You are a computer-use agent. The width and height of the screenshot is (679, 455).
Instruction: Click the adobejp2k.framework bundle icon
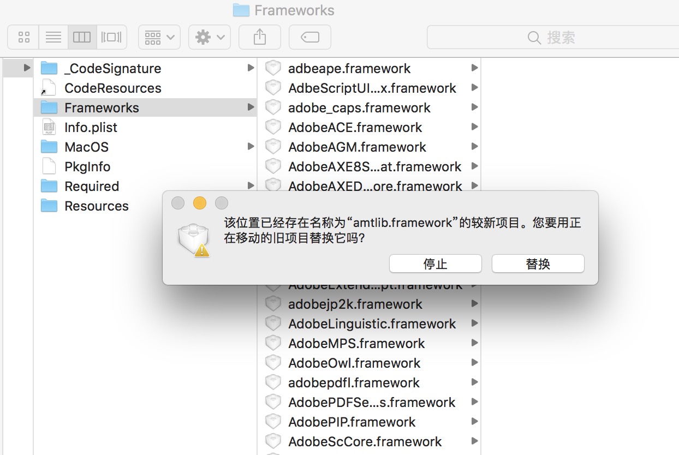pos(273,304)
